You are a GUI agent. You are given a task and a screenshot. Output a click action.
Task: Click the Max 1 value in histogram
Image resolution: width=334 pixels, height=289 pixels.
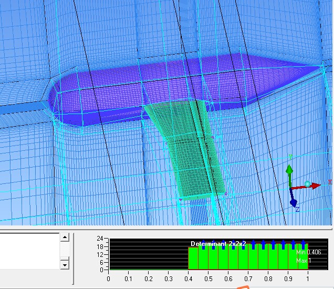pos(305,261)
